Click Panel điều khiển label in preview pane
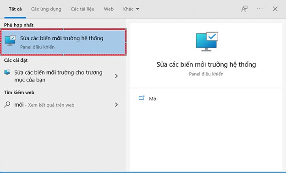Viewport: 286px width, 173px height. pos(206,74)
